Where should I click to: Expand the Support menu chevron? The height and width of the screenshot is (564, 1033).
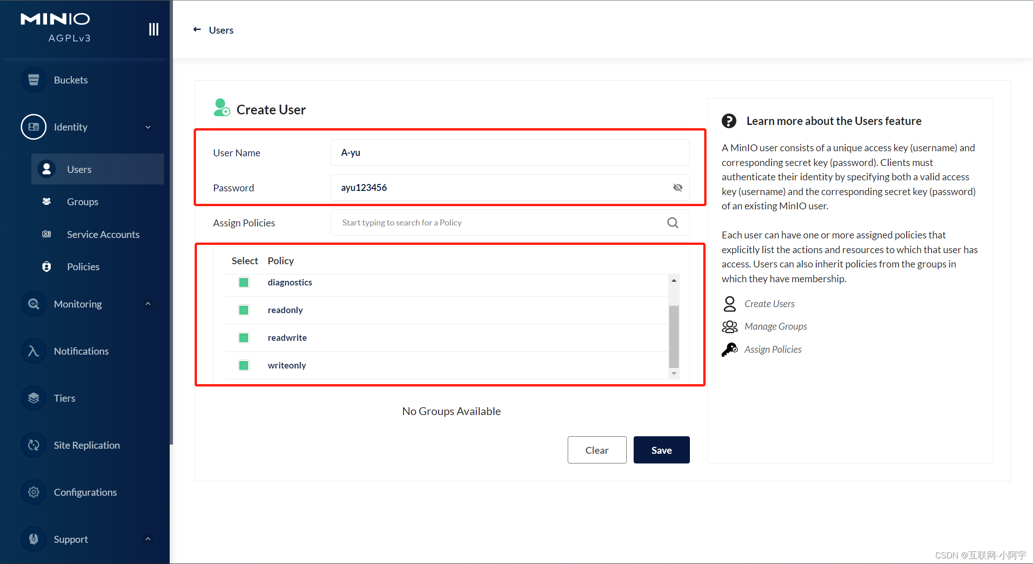[148, 539]
